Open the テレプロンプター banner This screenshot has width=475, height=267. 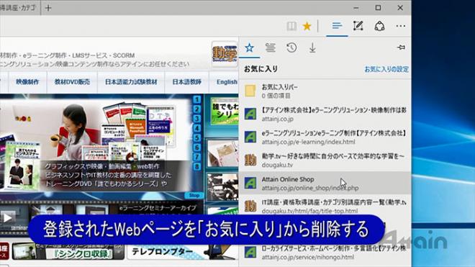pos(181,251)
